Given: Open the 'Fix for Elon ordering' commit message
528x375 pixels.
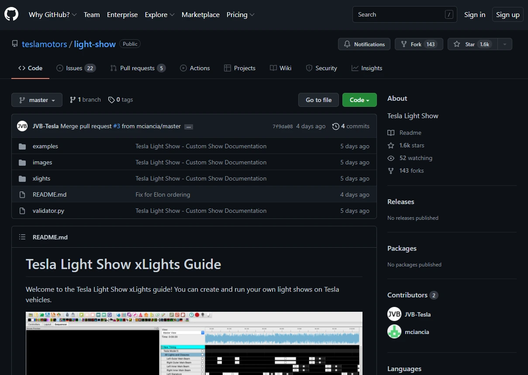Looking at the screenshot, I should (163, 194).
